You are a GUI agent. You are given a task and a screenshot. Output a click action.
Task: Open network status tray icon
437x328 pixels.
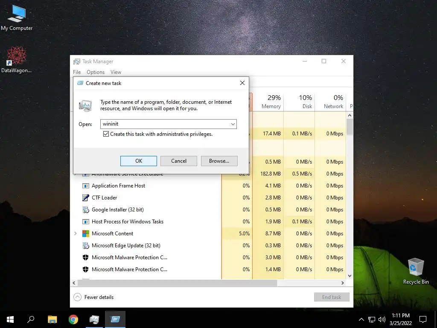[372, 319]
